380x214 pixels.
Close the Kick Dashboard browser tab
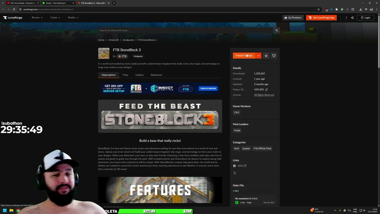click(x=73, y=3)
